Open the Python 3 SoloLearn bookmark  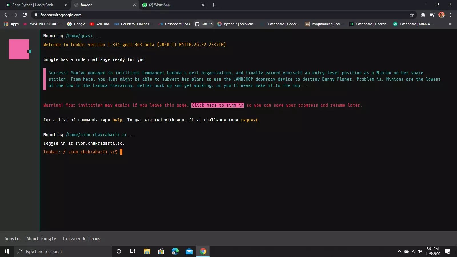point(236,24)
